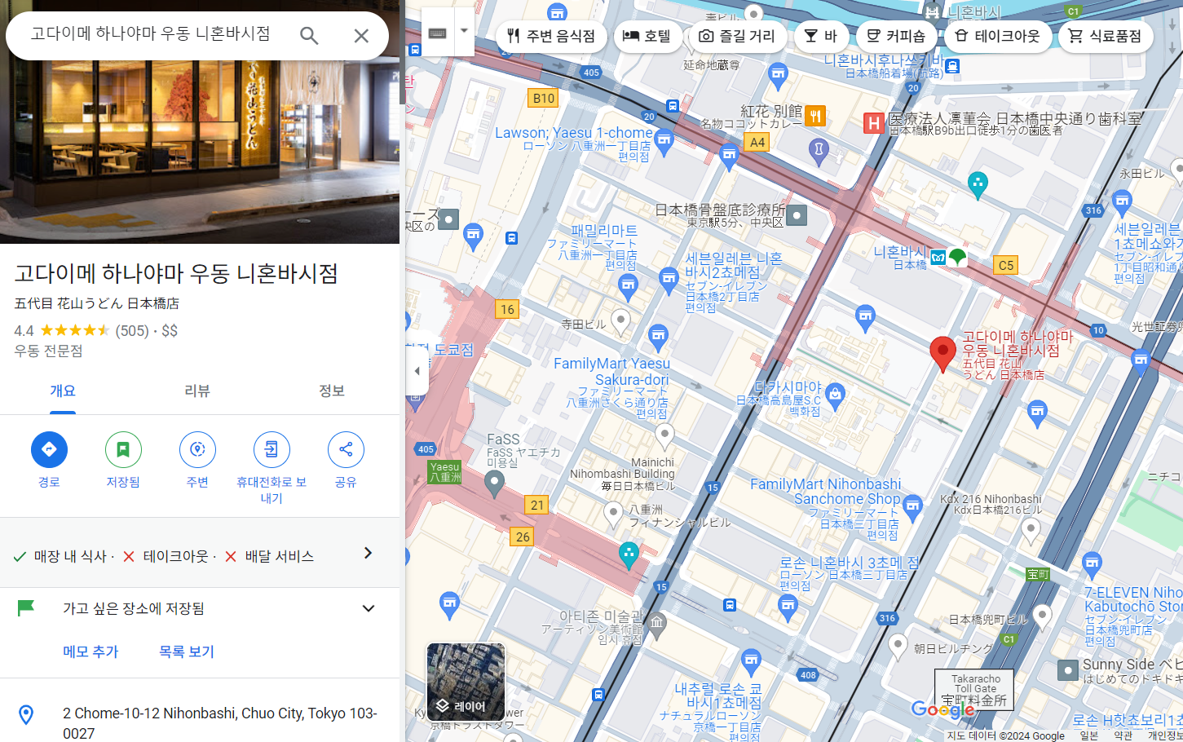Filter by 테이크아웃 chip

(998, 37)
